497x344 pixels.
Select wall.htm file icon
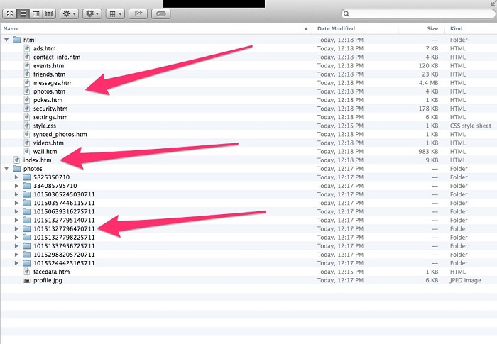pyautogui.click(x=27, y=151)
